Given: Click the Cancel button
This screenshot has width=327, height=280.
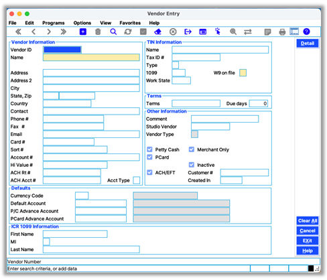Looking at the screenshot, I should 308,230.
